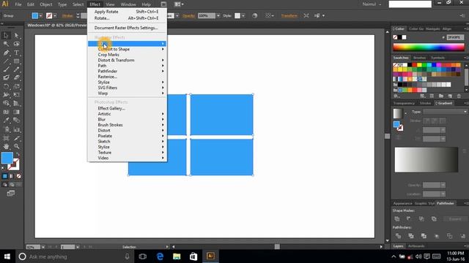Switch to the Brushes tab
Screen dimensions: 469x263
[419, 58]
